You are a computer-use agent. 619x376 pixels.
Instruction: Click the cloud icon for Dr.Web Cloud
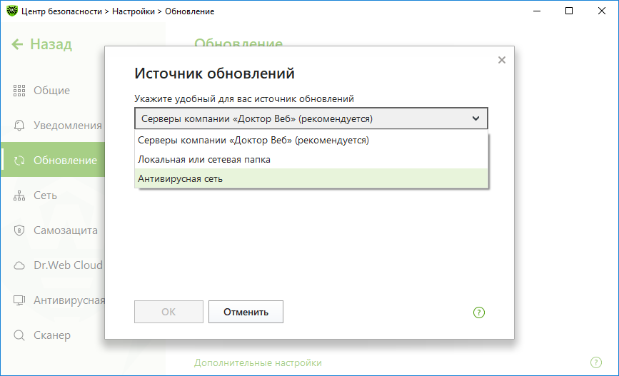(19, 265)
